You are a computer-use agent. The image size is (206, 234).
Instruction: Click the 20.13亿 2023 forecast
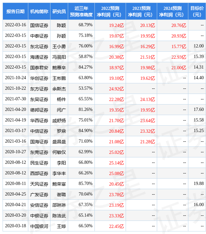tap(148, 25)
